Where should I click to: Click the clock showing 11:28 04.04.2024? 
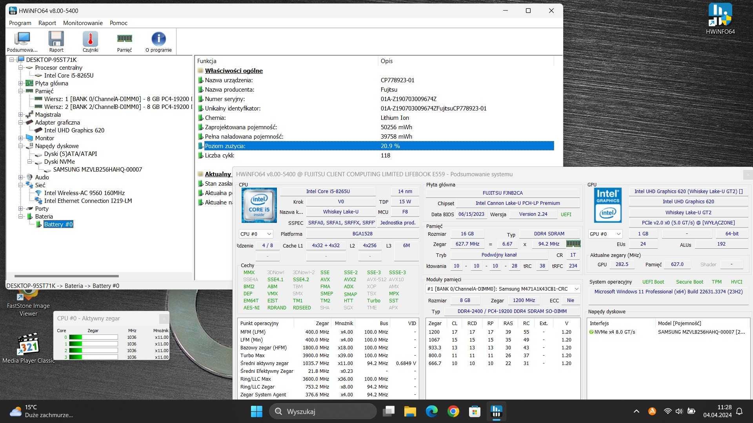coord(717,411)
